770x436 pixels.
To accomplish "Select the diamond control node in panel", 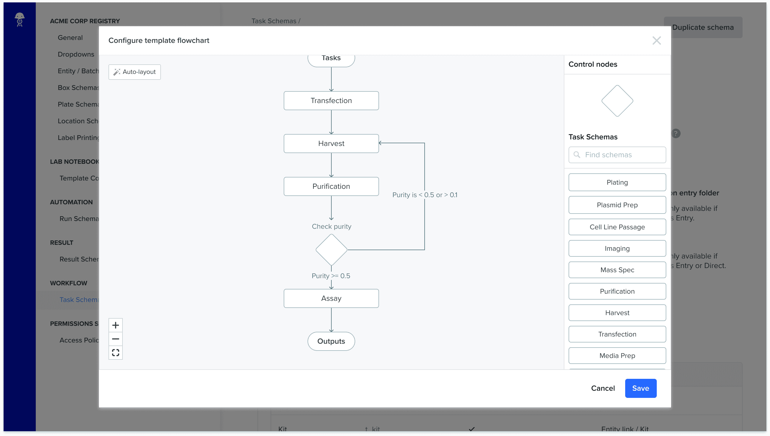I will (x=617, y=101).
